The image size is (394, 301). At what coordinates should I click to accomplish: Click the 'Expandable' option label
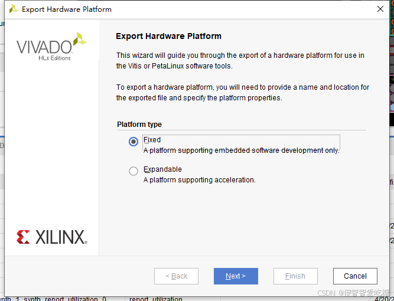(x=162, y=169)
